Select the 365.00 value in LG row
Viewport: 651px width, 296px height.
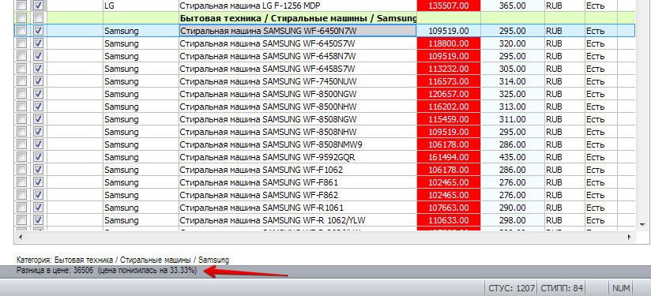pyautogui.click(x=512, y=6)
